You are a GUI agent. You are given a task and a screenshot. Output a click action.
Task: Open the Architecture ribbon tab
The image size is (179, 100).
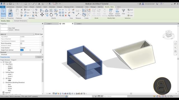10,7
